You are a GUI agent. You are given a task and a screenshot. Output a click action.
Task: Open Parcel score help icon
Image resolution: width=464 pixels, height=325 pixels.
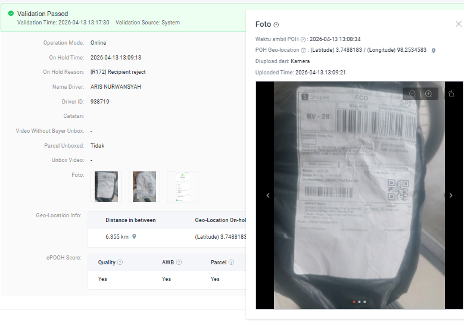232,262
